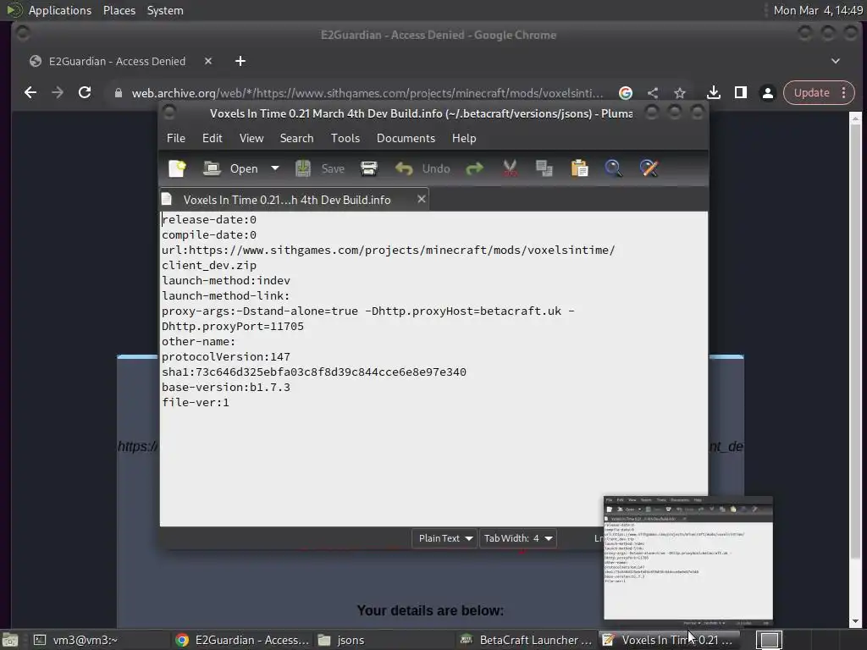
Task: Open Pluma's File menu
Action: pyautogui.click(x=176, y=138)
